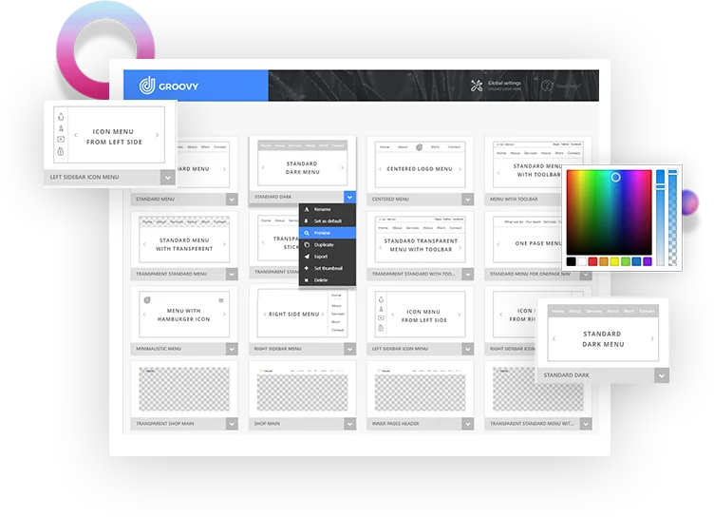Click the Duplicate copy icon
714x517 pixels.
click(x=307, y=245)
